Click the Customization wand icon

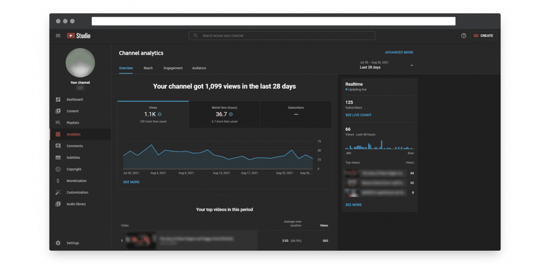click(58, 192)
